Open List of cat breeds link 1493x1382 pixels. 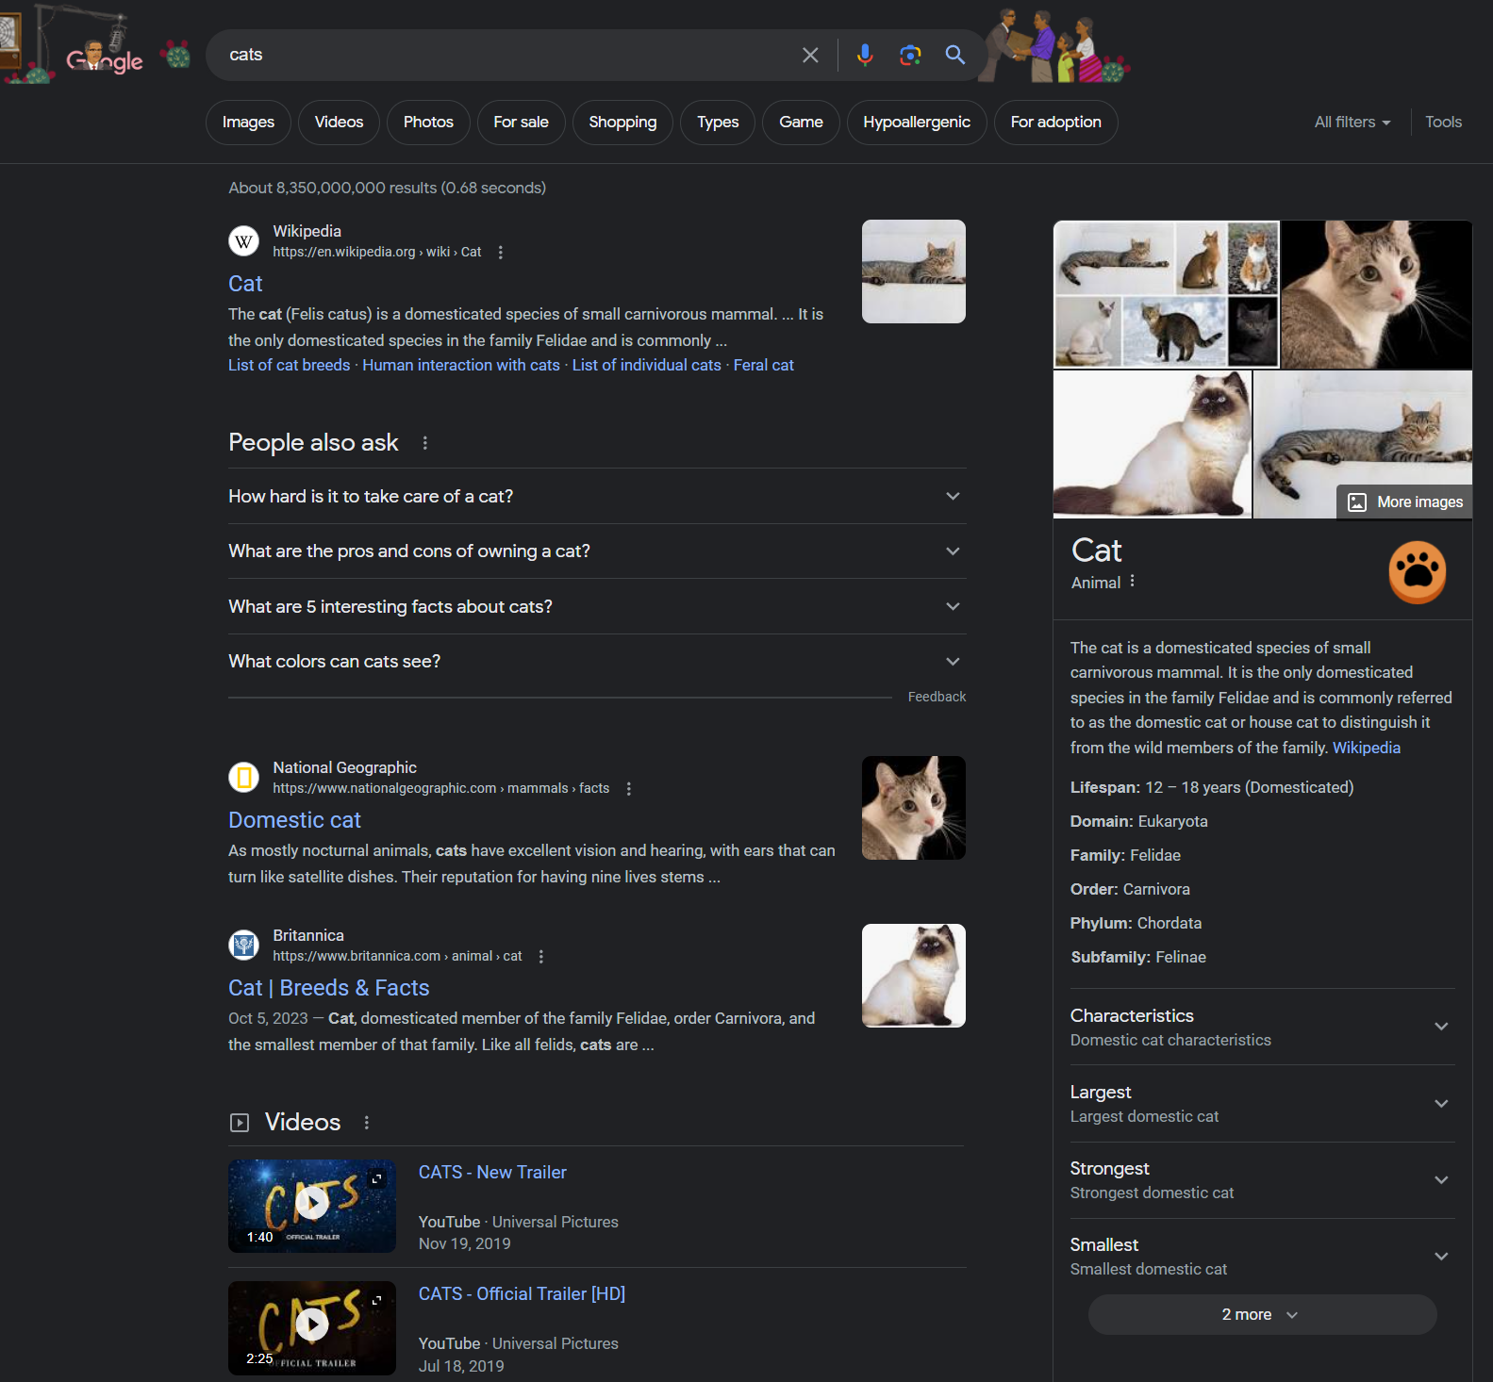click(289, 366)
